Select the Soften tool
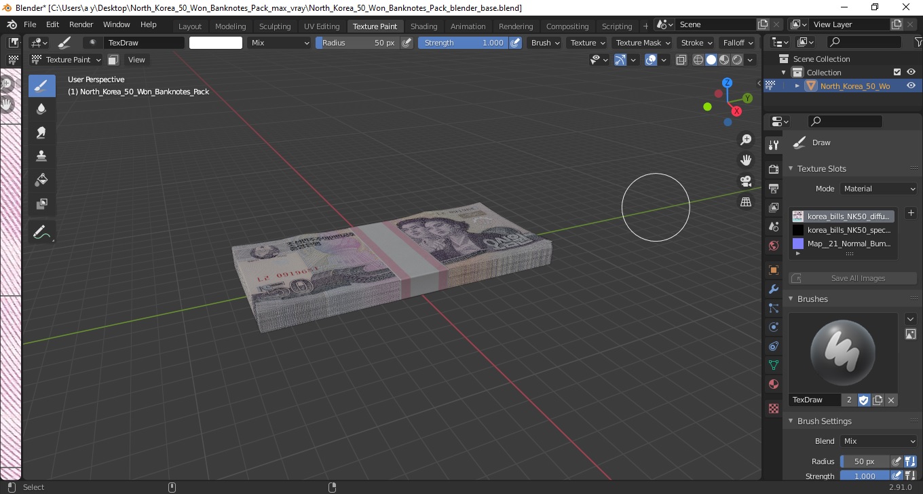This screenshot has height=494, width=923. tap(42, 109)
